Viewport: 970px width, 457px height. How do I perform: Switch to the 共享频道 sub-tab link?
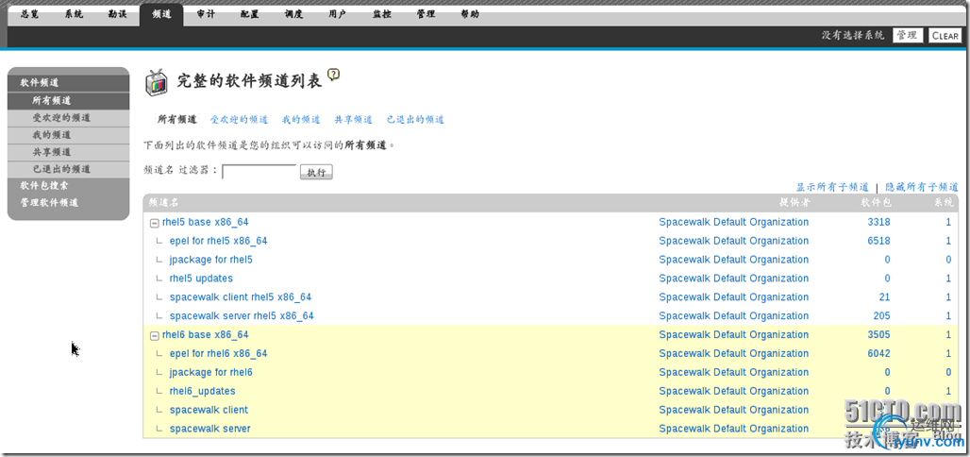click(x=353, y=120)
